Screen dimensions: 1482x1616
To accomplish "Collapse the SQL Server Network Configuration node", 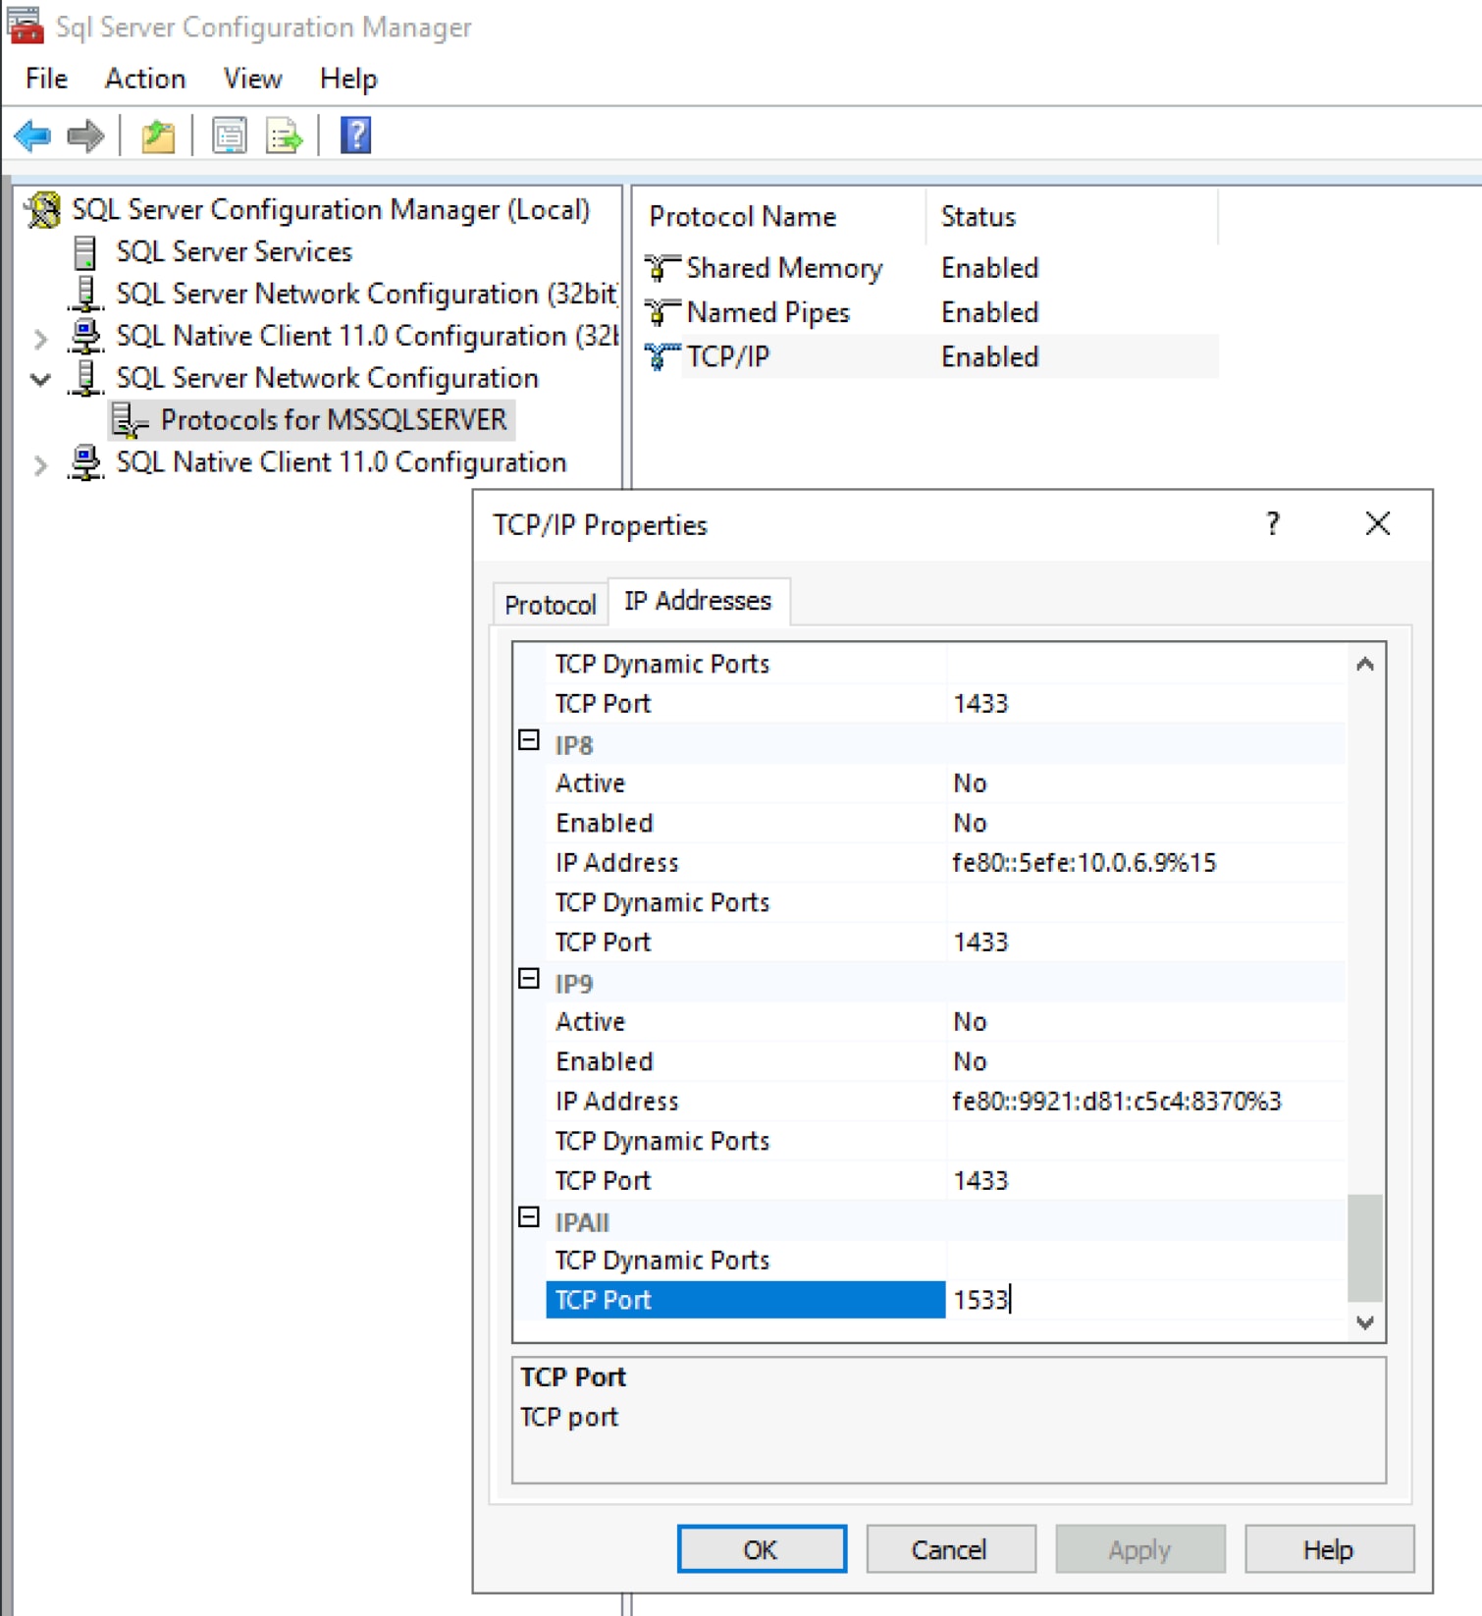I will click(x=40, y=379).
